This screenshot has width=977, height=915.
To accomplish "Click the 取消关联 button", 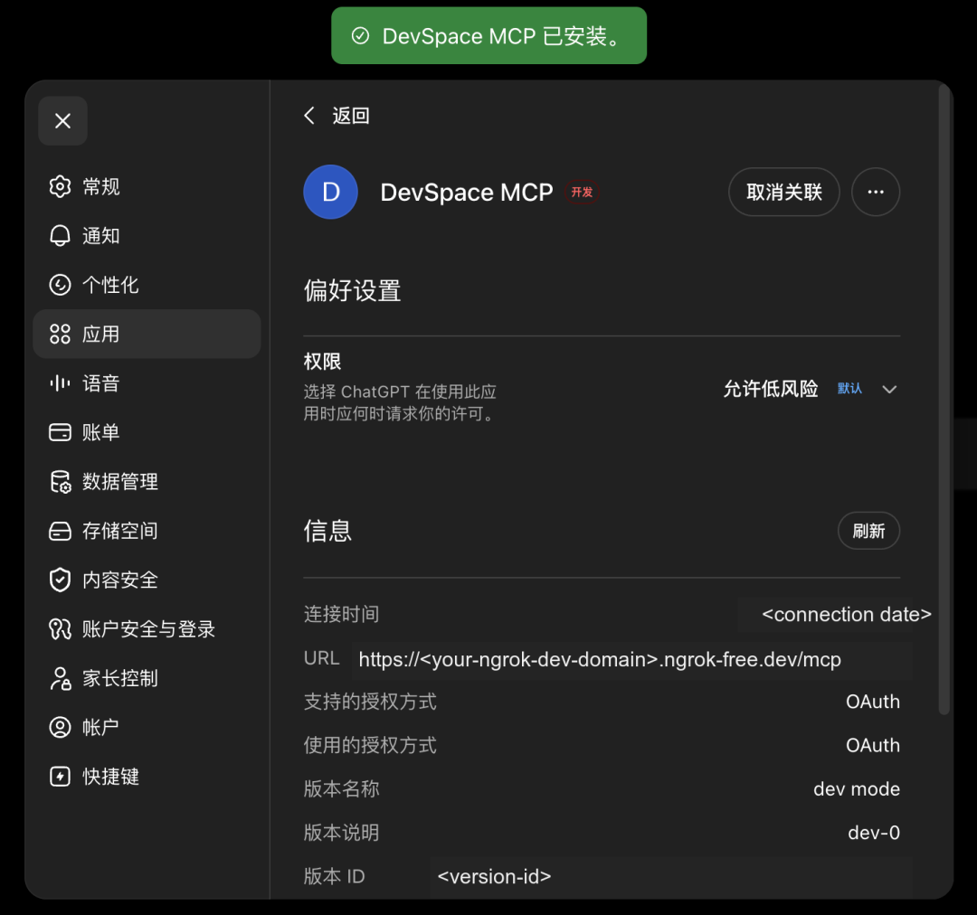I will (x=783, y=192).
